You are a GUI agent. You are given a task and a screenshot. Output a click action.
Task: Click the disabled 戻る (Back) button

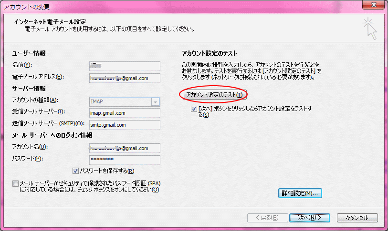coord(267,218)
